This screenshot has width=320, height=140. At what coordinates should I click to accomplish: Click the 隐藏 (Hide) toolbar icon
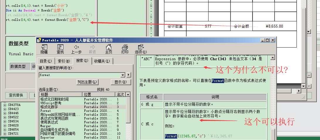tap(44, 49)
